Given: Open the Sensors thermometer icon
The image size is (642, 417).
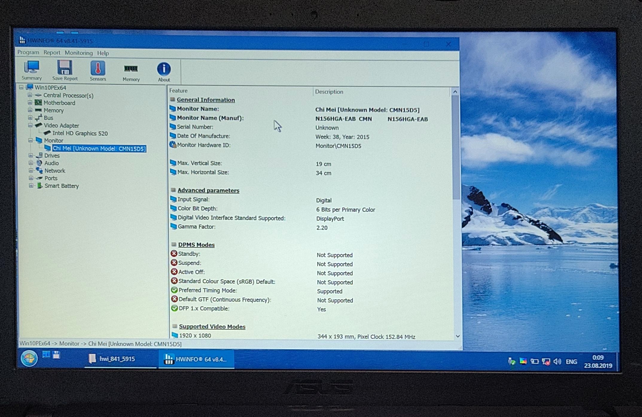Looking at the screenshot, I should [98, 71].
